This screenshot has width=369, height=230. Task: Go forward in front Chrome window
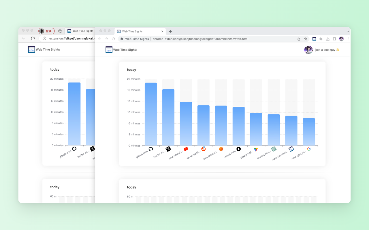pos(106,39)
